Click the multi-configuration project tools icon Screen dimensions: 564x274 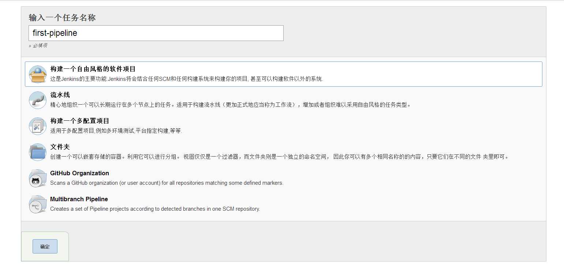pyautogui.click(x=38, y=126)
